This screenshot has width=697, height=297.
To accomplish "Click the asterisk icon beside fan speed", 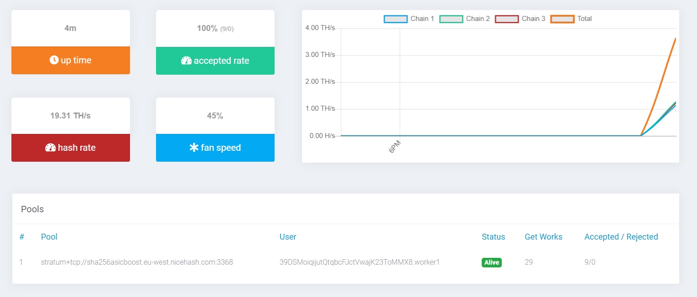I will click(x=194, y=148).
